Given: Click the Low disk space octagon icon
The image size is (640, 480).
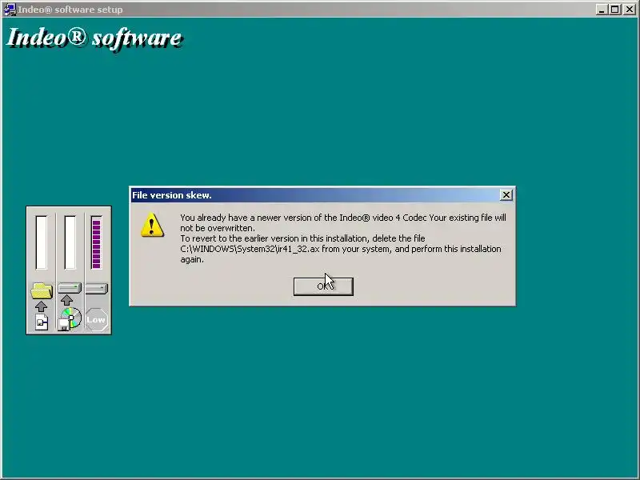Looking at the screenshot, I should pos(96,319).
